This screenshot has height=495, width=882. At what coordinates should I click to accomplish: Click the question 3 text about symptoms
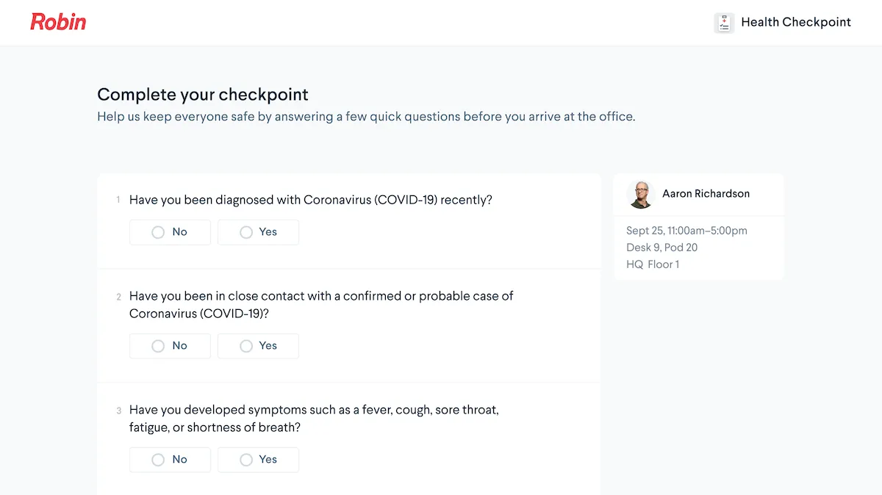coord(314,419)
